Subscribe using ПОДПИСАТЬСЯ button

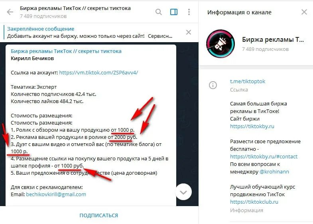tap(98, 215)
